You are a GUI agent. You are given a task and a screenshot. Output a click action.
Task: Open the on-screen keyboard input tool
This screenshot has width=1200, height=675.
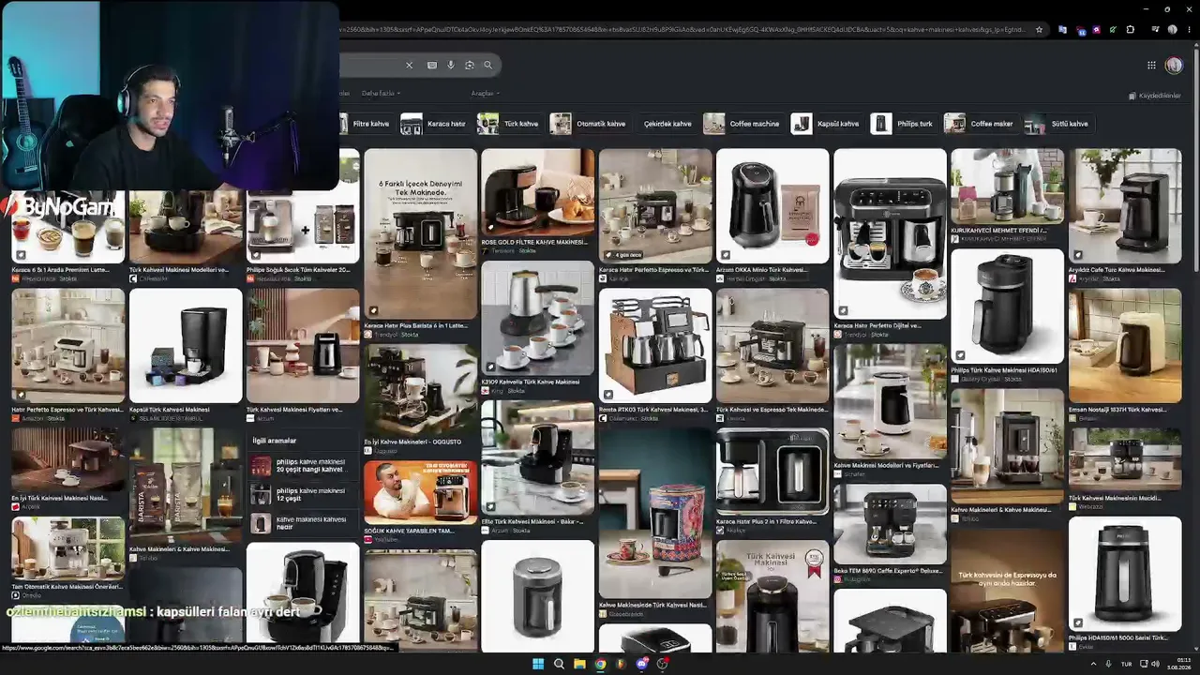(x=431, y=65)
